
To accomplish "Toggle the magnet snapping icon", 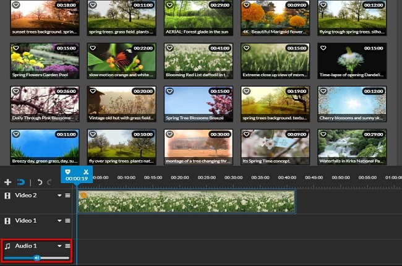I will tap(20, 182).
